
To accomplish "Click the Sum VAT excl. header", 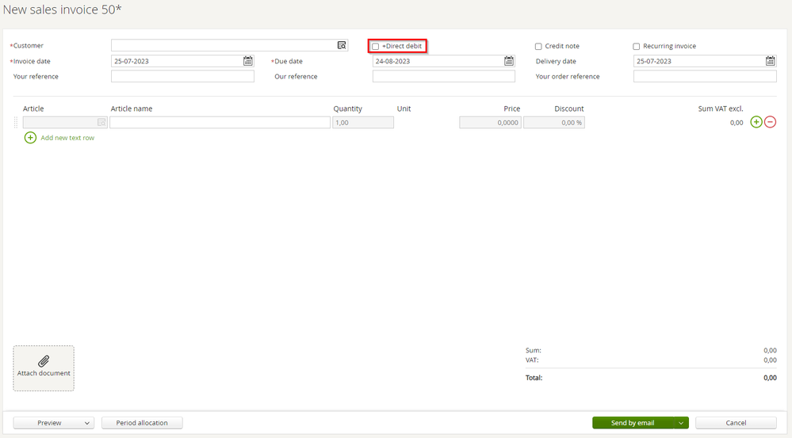I will tap(721, 109).
